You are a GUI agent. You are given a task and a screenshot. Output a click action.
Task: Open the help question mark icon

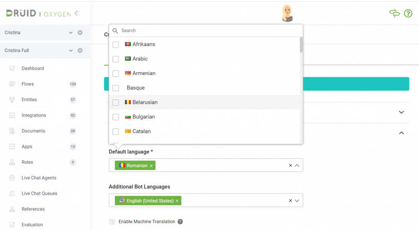[x=408, y=14]
